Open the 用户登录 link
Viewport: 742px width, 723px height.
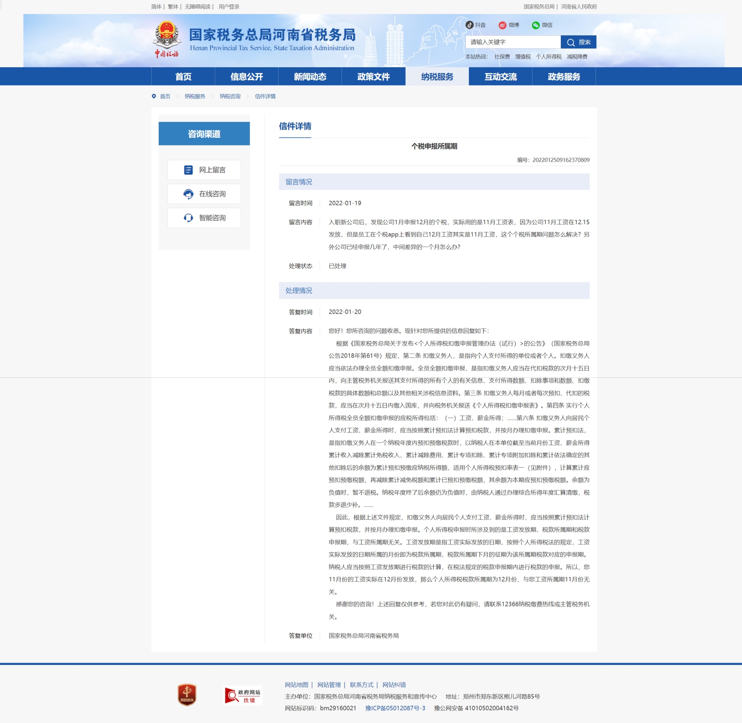pos(229,7)
